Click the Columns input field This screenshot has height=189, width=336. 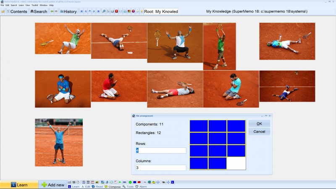161,168
